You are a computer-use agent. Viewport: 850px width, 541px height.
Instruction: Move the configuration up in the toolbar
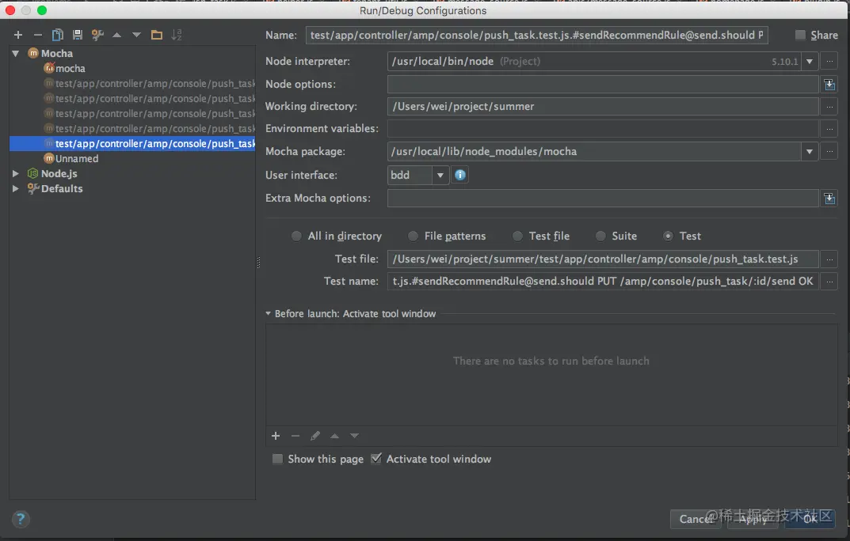tap(116, 35)
